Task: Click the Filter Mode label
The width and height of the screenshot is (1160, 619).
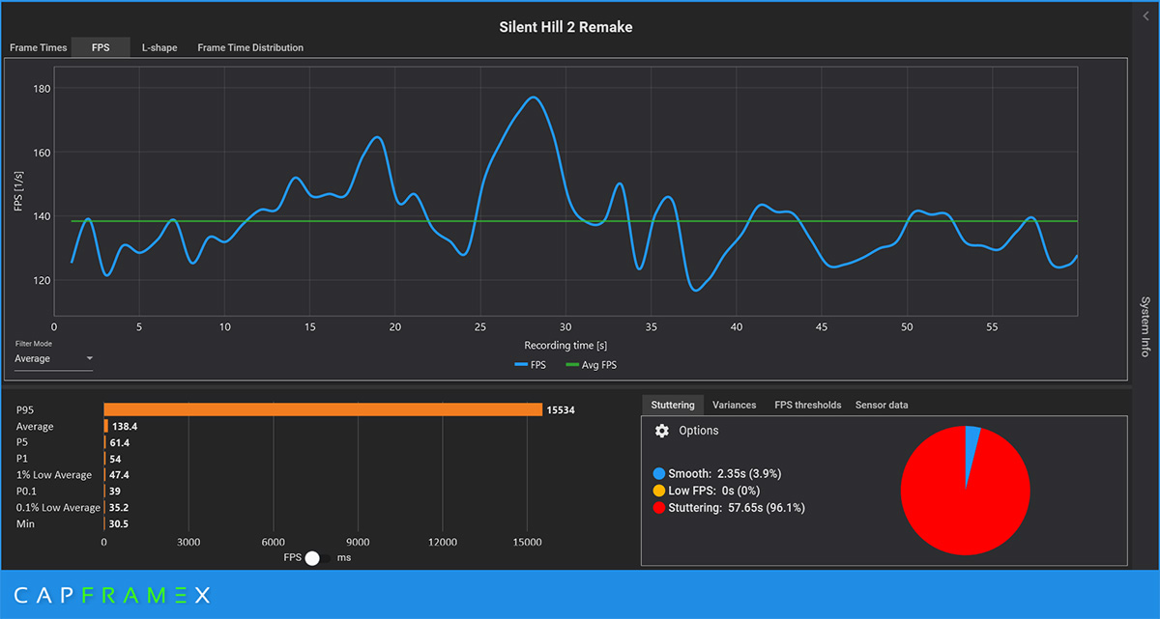Action: coord(33,343)
